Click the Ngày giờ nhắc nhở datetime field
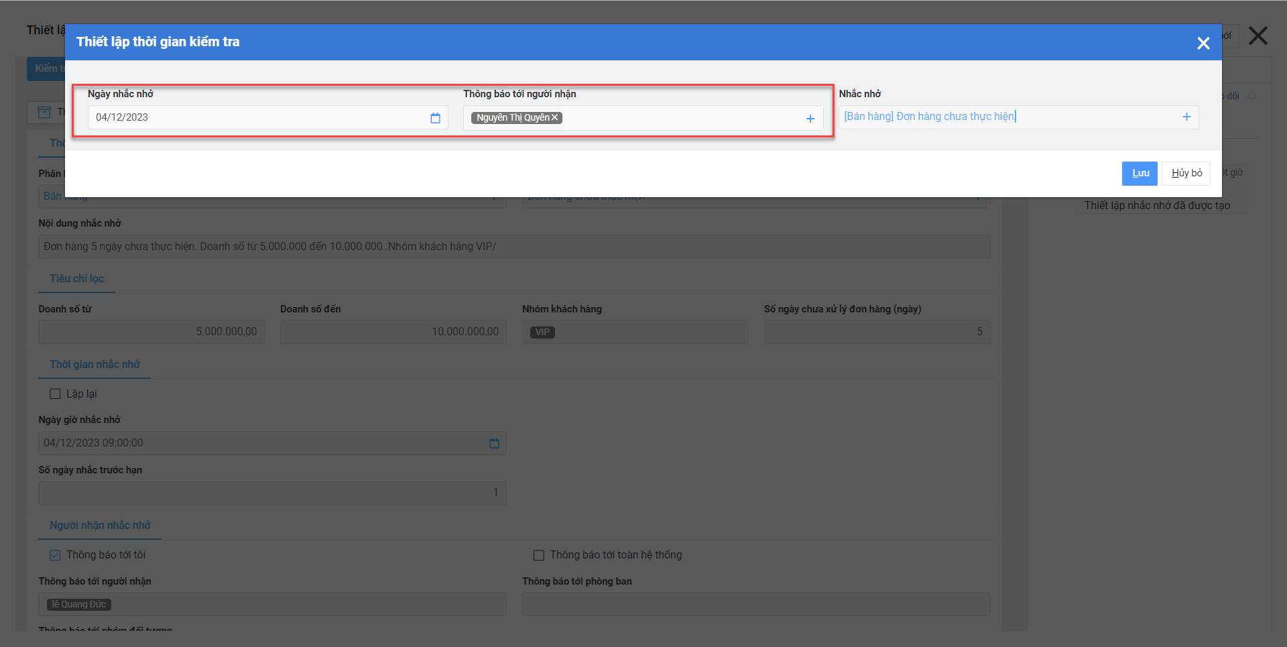 272,443
